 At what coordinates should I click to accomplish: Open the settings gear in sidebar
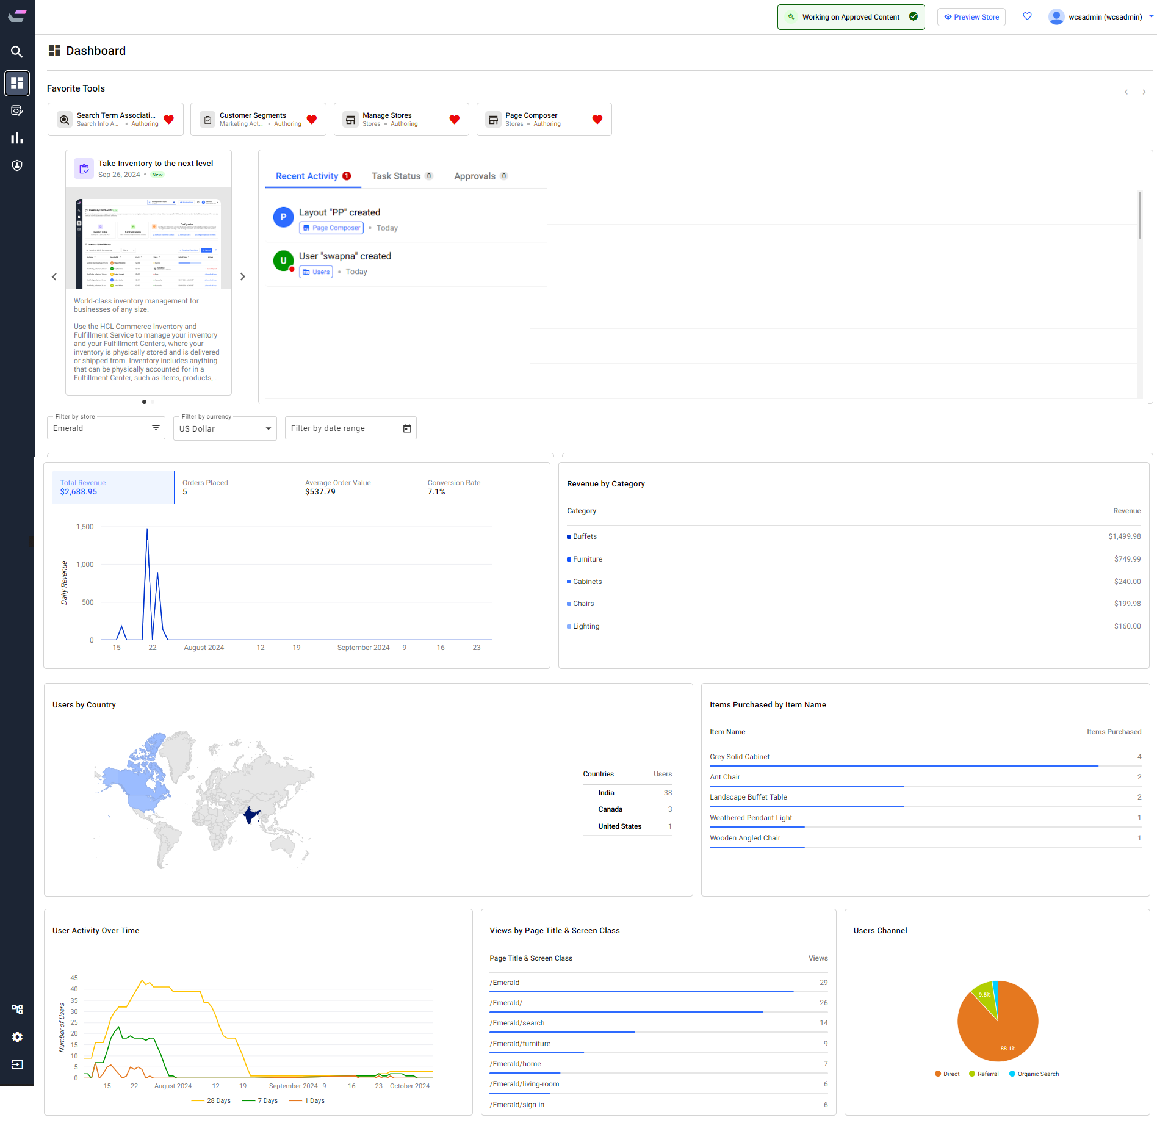[17, 1037]
